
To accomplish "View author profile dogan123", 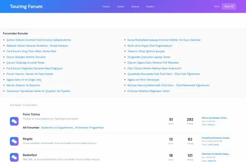I will coord(212,161).
